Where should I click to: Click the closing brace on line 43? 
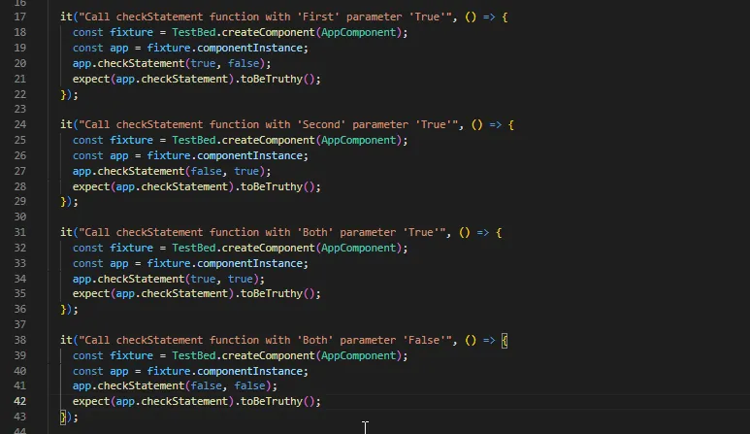(63, 417)
